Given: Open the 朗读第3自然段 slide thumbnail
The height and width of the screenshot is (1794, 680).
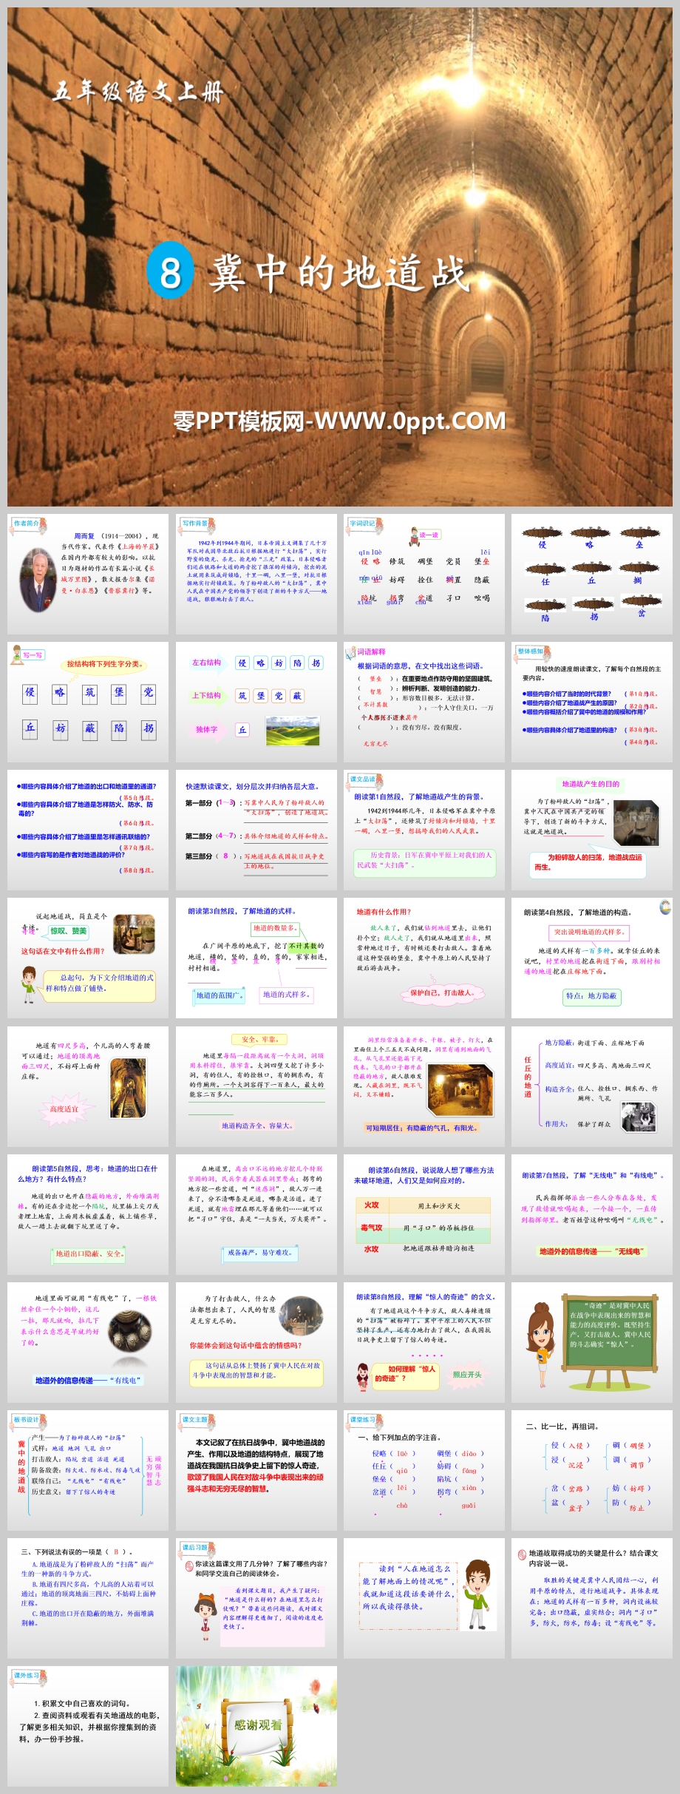Looking at the screenshot, I should coord(256,958).
